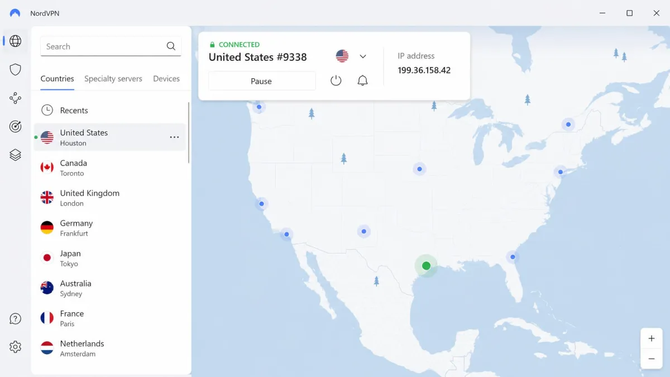Select Canada Toronto in list
The height and width of the screenshot is (377, 670).
click(109, 168)
